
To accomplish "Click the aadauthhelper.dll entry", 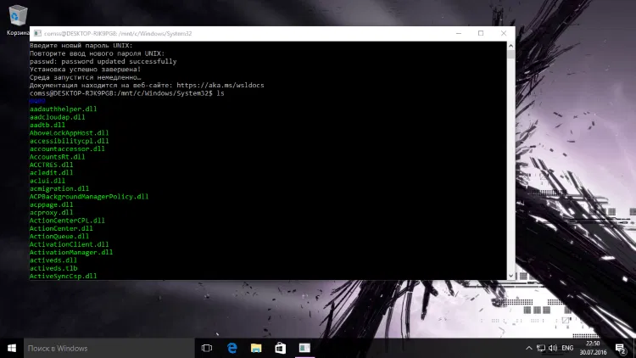I will pos(64,109).
